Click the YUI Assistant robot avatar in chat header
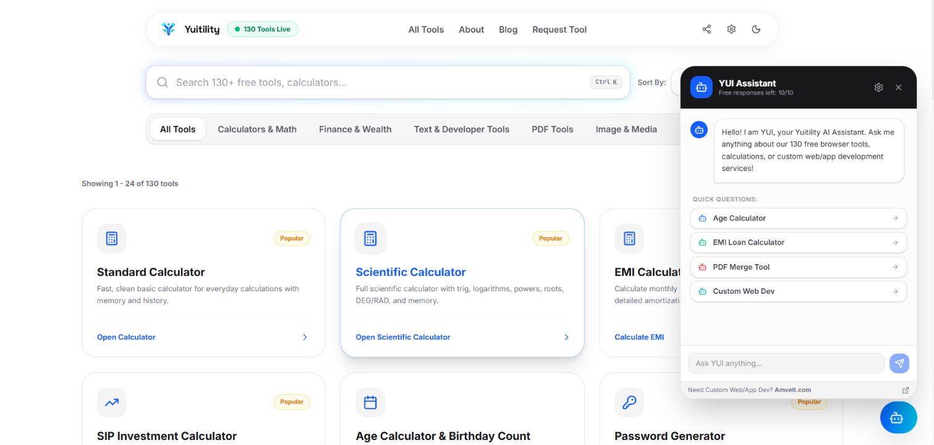 point(701,87)
